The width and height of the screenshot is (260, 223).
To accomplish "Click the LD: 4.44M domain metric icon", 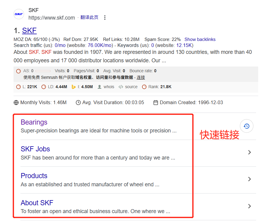I will click(x=44, y=87).
